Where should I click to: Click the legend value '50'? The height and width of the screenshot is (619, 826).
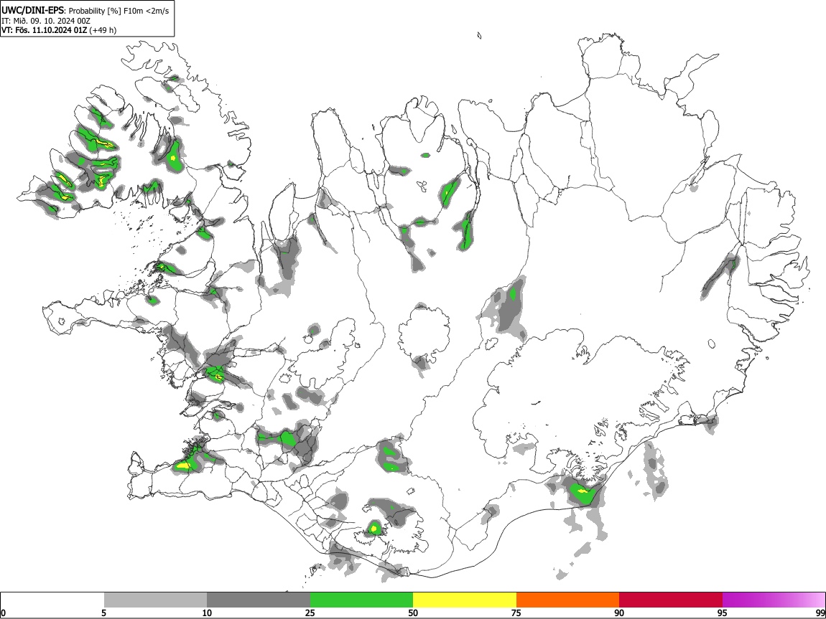413,613
